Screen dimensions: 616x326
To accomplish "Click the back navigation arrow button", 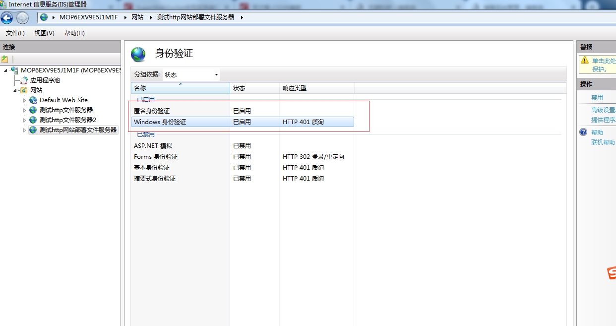I will pos(7,18).
